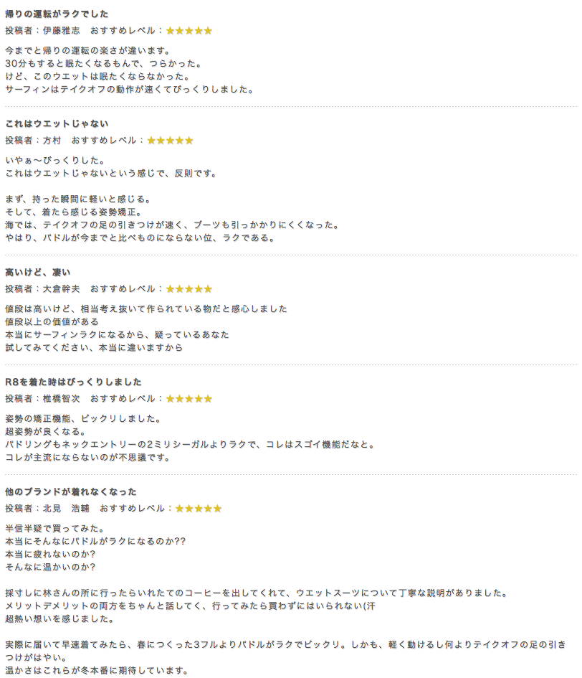Click review title 高いけど、凄い
The height and width of the screenshot is (678, 582).
point(37,273)
